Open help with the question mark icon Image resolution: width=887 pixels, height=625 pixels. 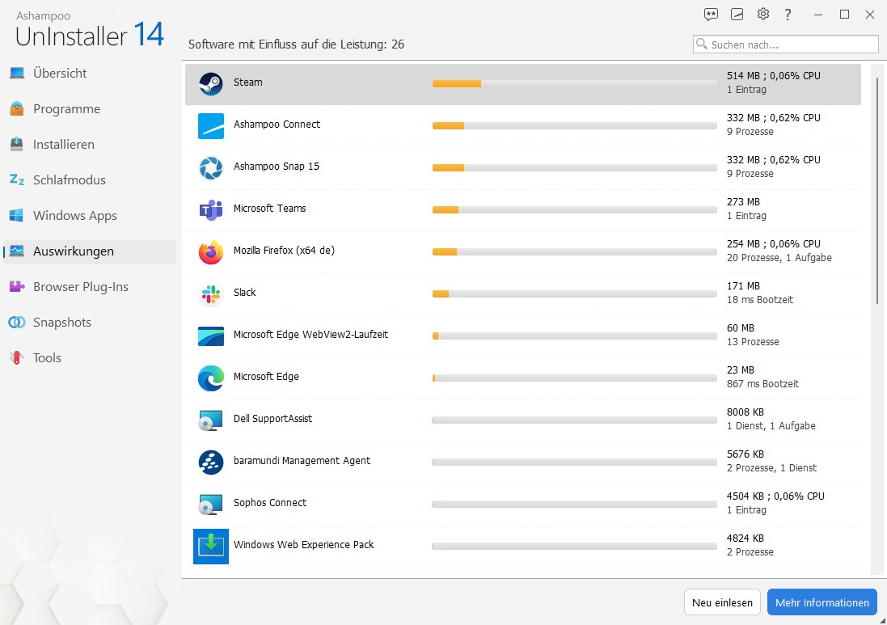point(788,15)
